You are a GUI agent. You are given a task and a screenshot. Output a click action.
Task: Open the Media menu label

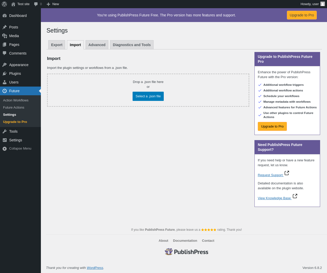point(14,36)
